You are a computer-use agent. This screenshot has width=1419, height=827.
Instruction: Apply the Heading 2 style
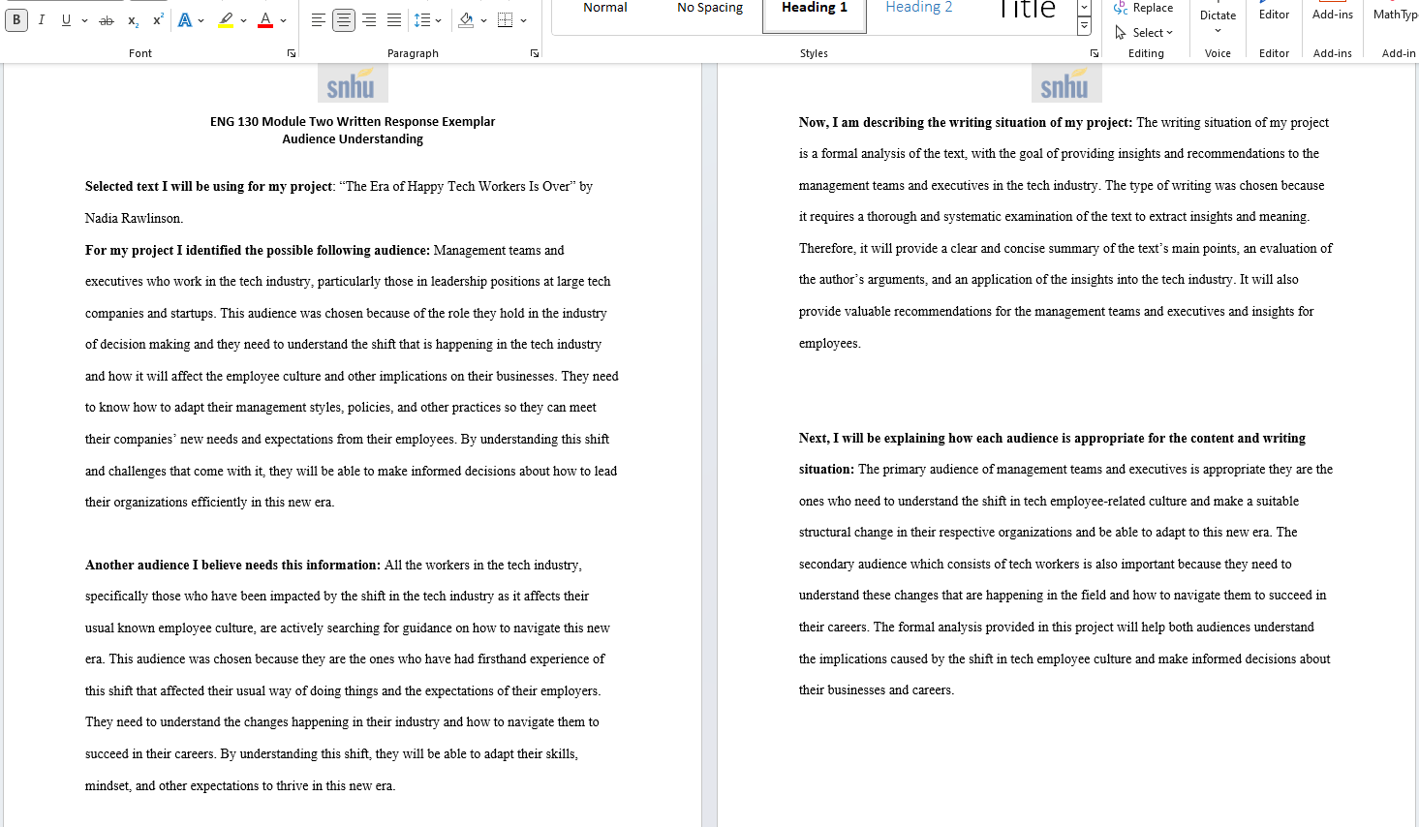(919, 9)
